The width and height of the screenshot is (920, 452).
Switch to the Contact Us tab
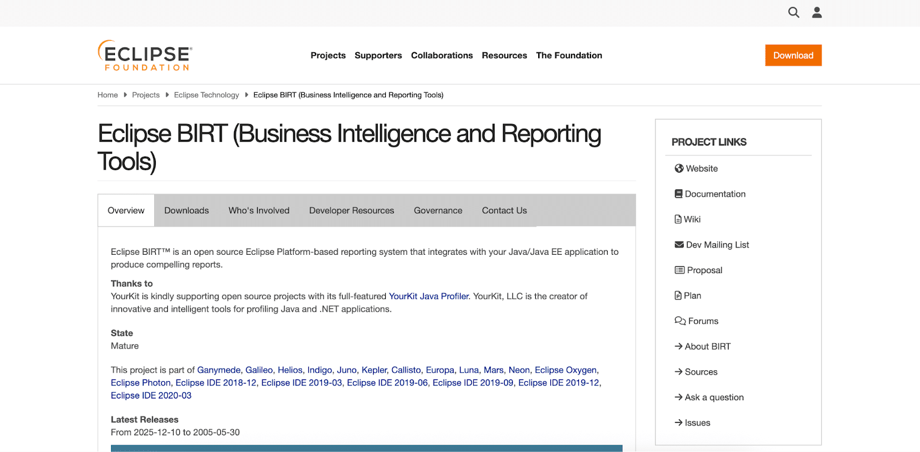pos(504,210)
